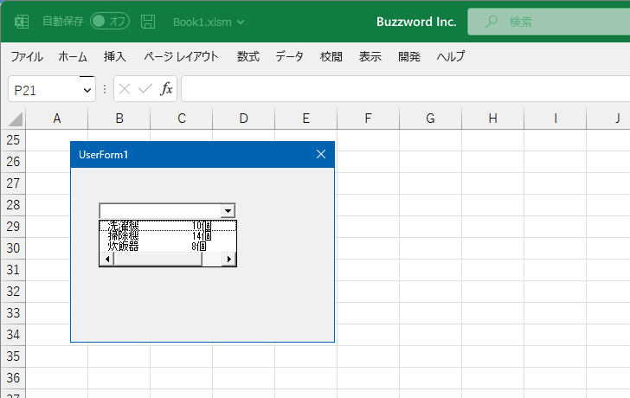Click cell G30 in the worksheet
The image size is (630, 398).
(431, 248)
